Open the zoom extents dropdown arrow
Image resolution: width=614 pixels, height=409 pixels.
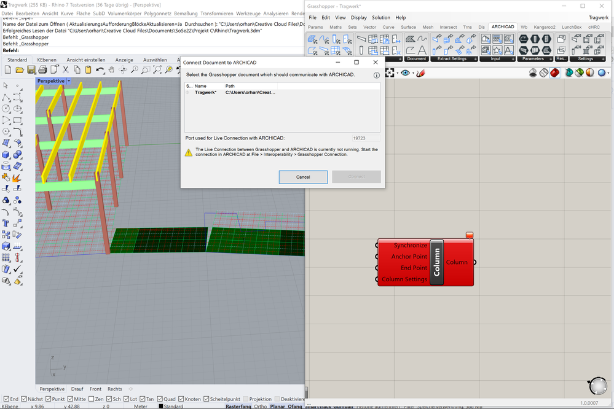click(x=397, y=73)
